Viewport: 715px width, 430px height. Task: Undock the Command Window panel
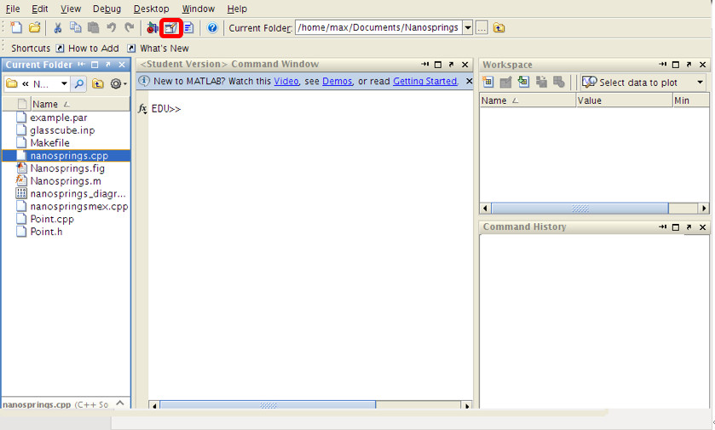coord(451,65)
